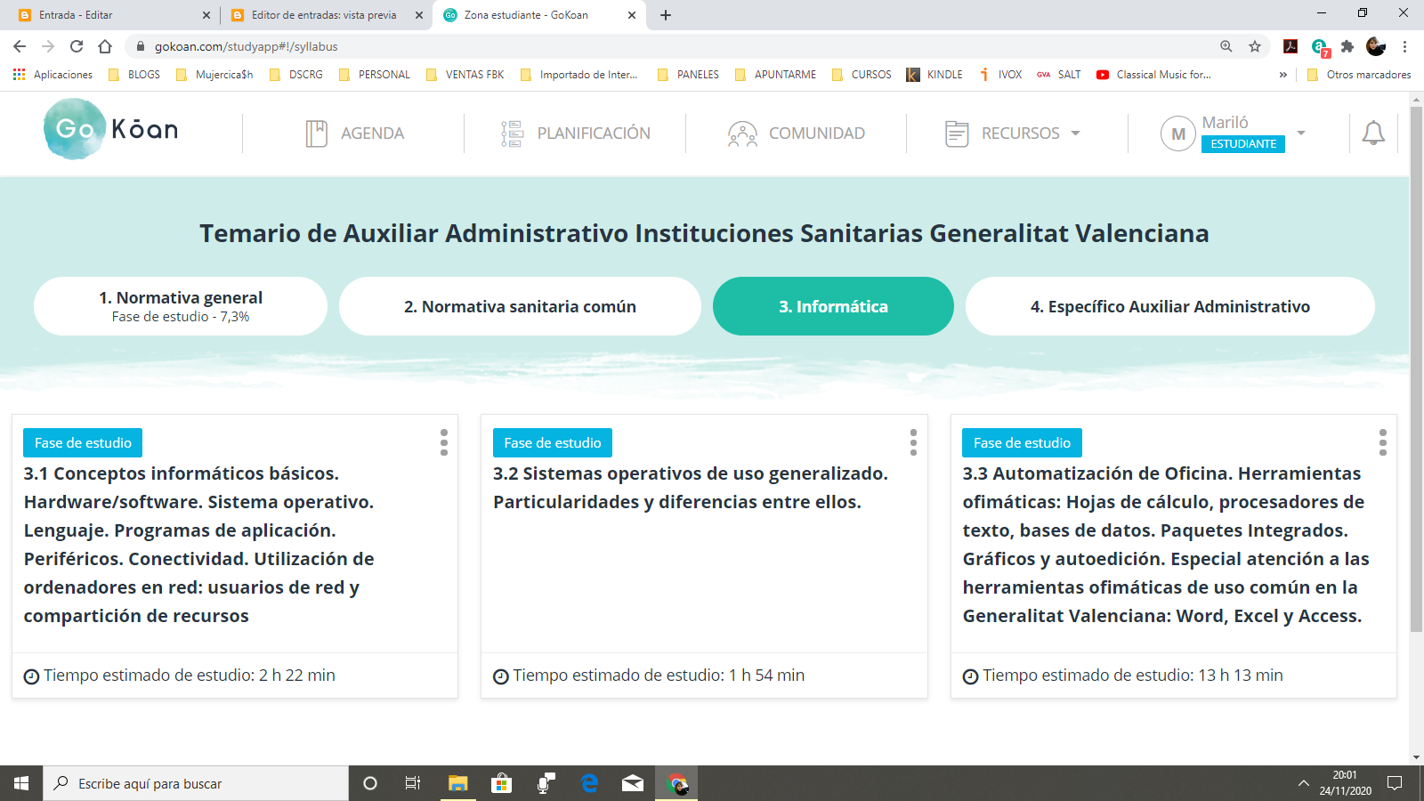Open the Aplicaciones bookmarks shortcut
The width and height of the screenshot is (1424, 801).
tap(53, 75)
